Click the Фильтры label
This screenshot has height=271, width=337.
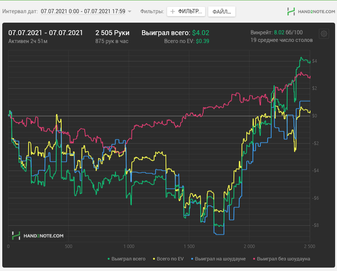point(152,12)
